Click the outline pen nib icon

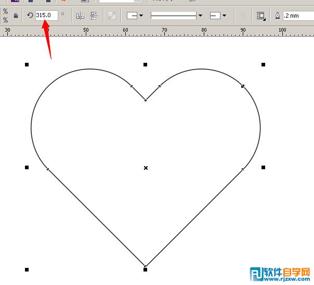click(278, 16)
